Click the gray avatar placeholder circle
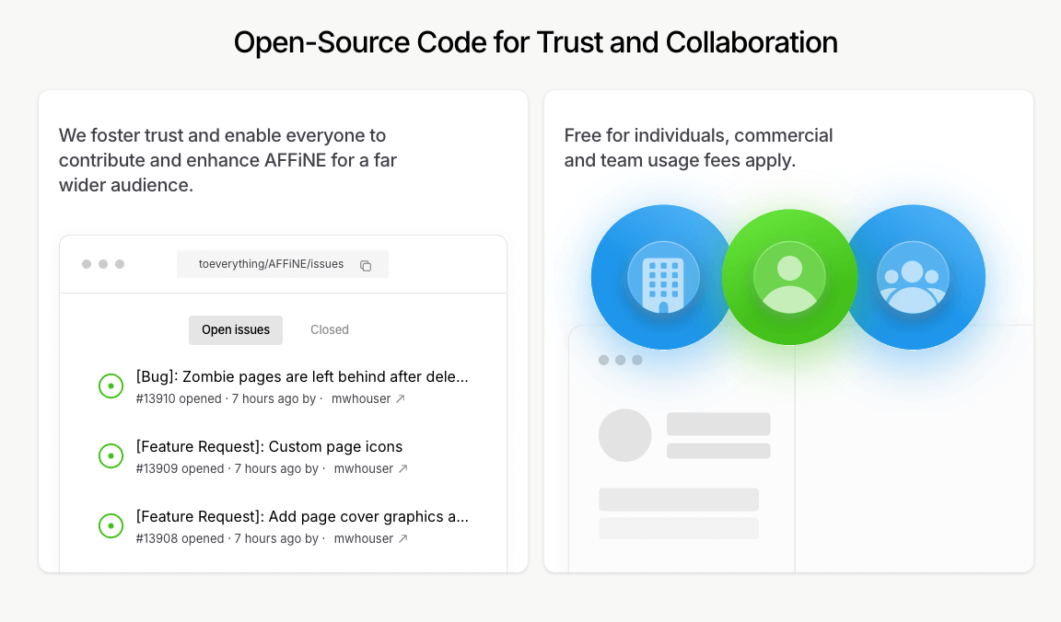The width and height of the screenshot is (1061, 622). click(x=625, y=435)
